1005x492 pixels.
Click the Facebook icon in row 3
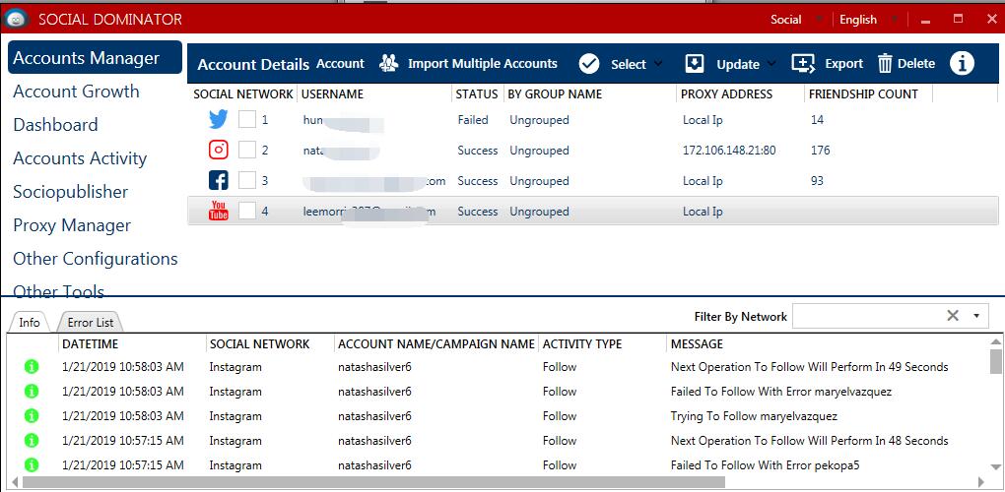(x=219, y=181)
